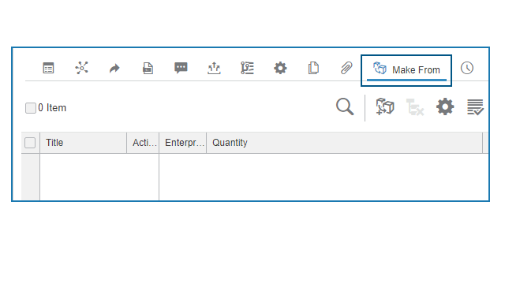
Task: Open the properties table tab icon
Action: pos(48,68)
